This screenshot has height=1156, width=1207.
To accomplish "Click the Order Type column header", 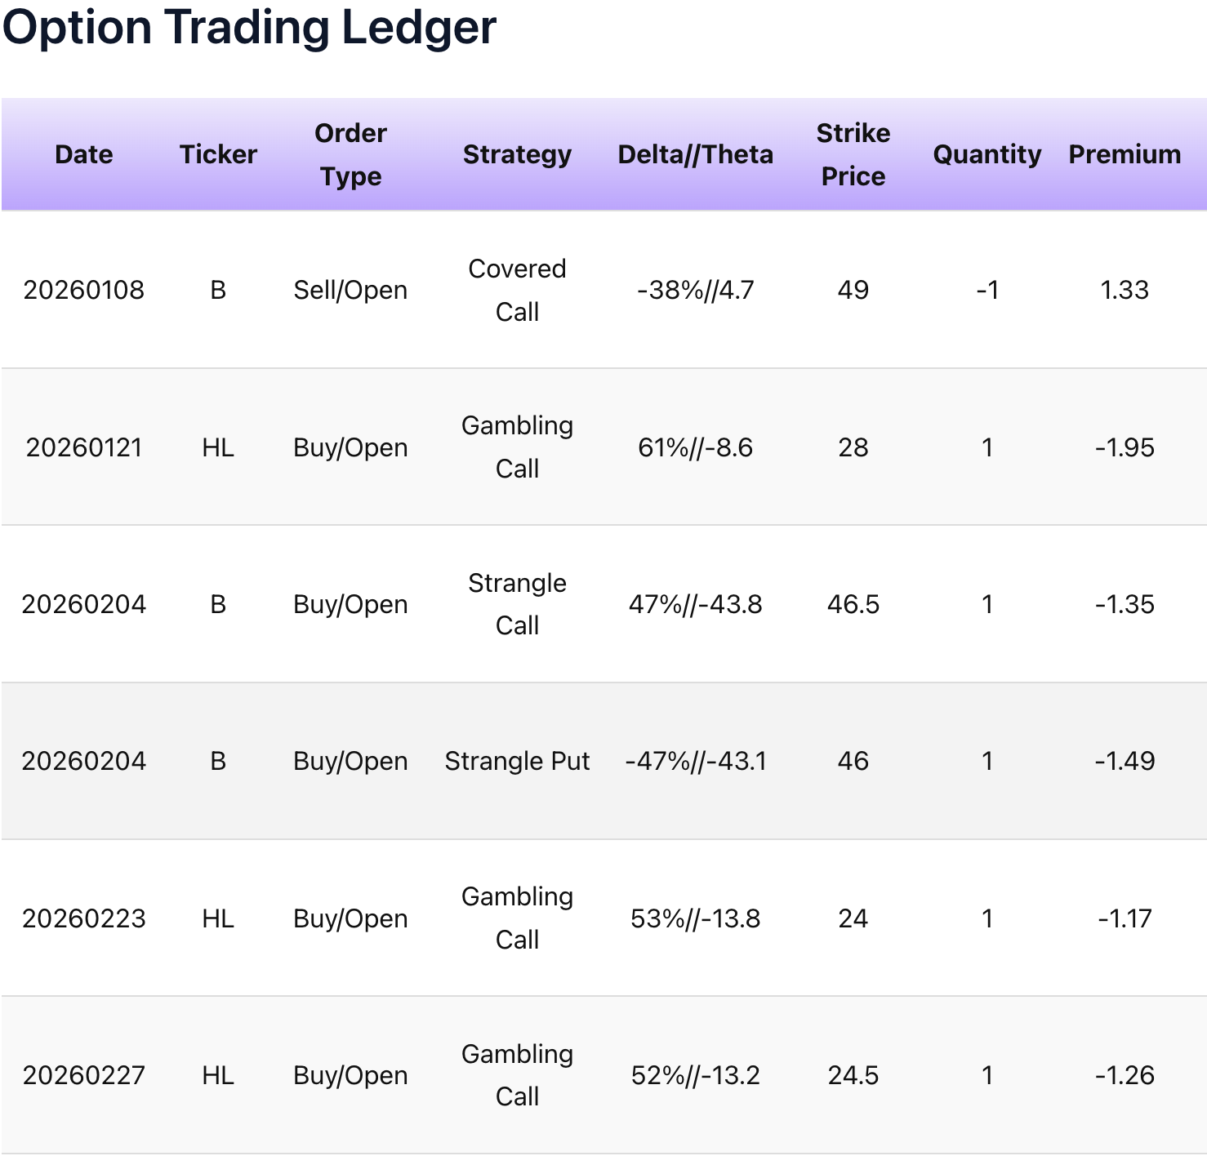I will 350,154.
